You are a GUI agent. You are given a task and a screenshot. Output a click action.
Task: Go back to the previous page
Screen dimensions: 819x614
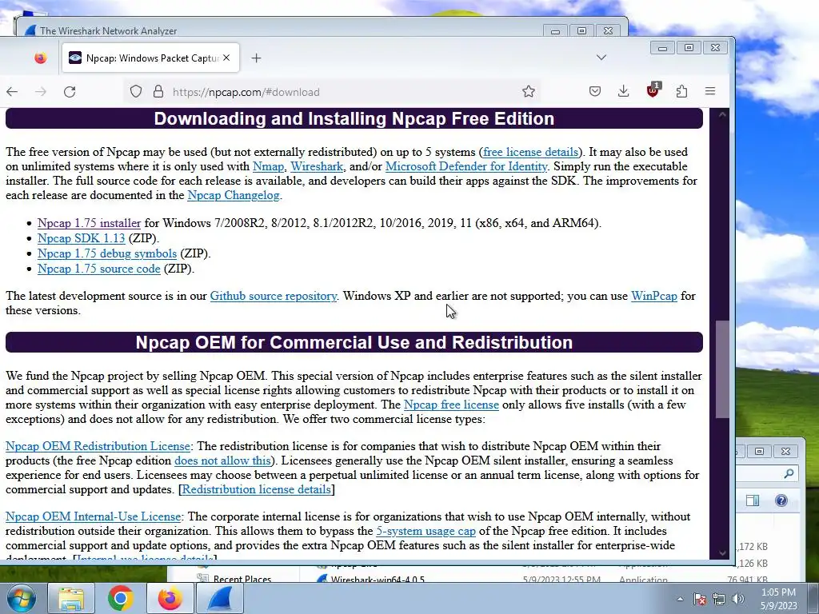pos(12,92)
